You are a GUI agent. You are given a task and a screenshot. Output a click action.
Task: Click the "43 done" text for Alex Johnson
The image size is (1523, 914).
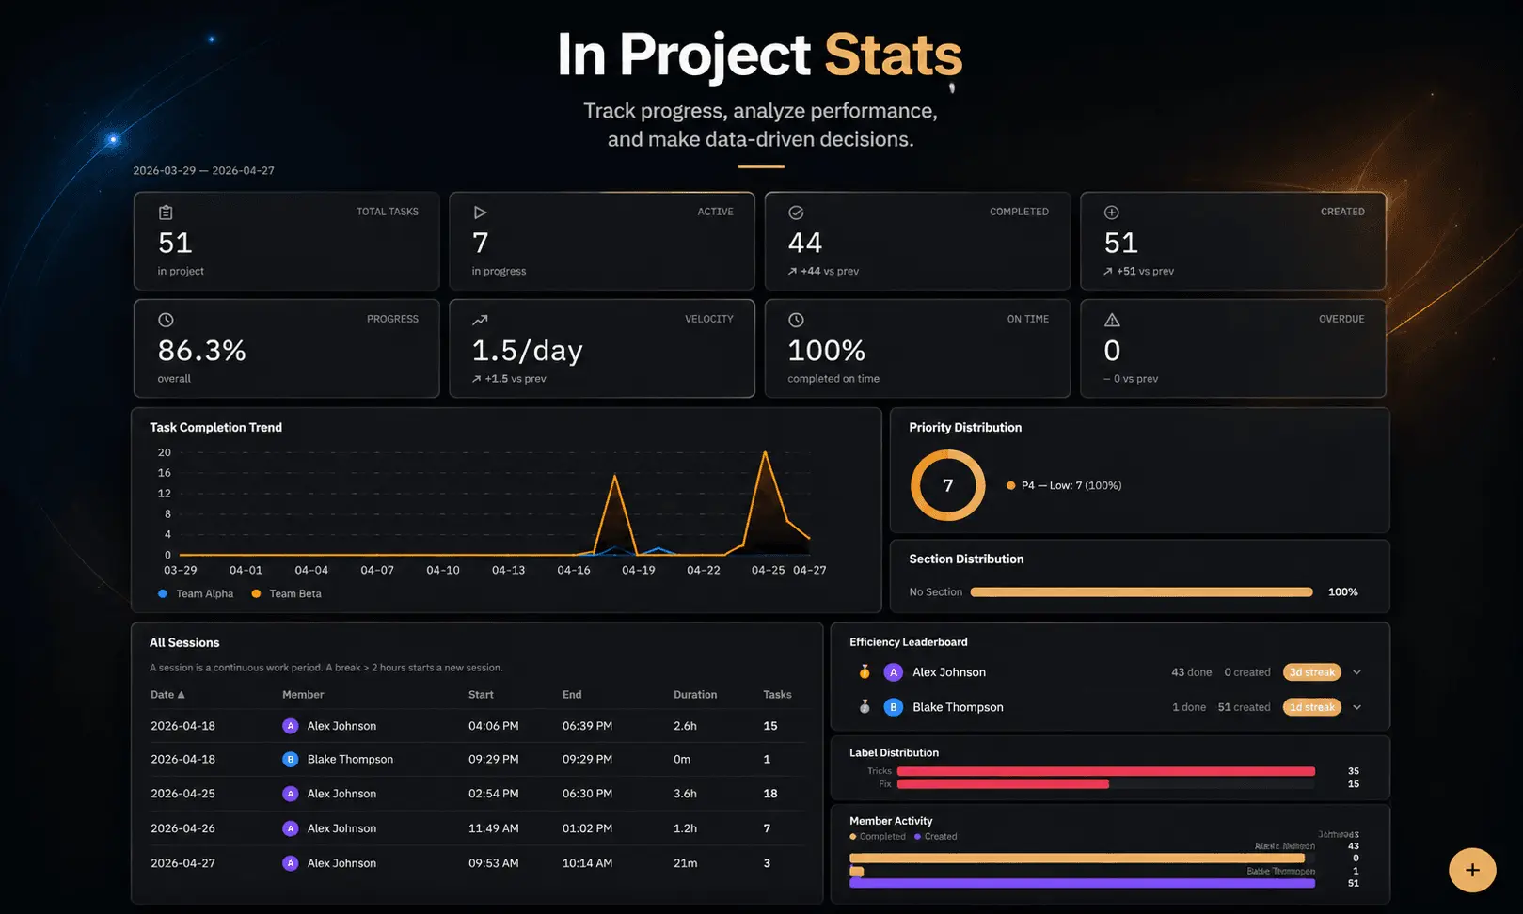pos(1191,672)
